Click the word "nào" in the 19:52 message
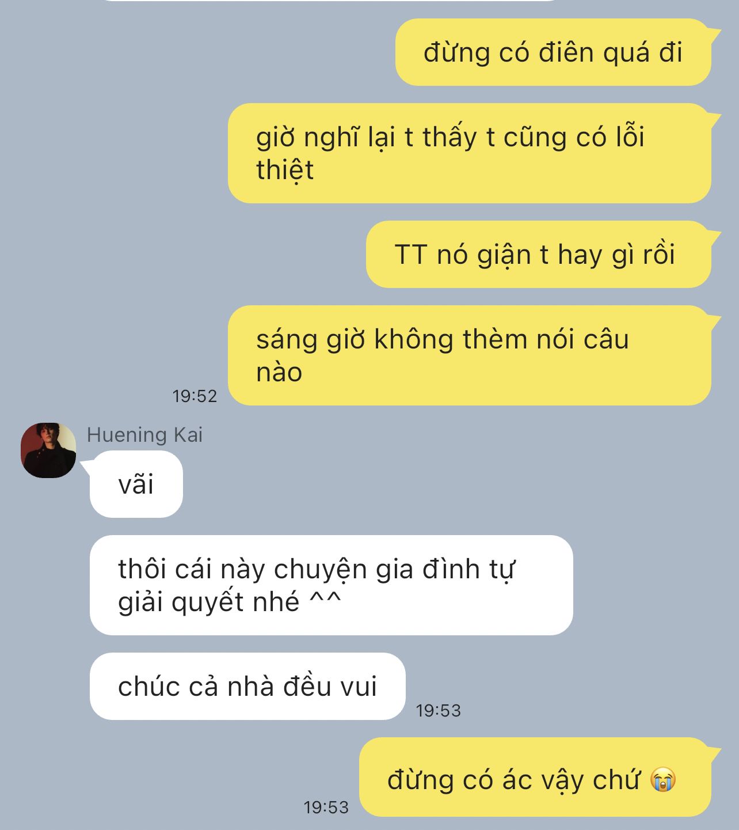Image resolution: width=739 pixels, height=830 pixels. [279, 373]
